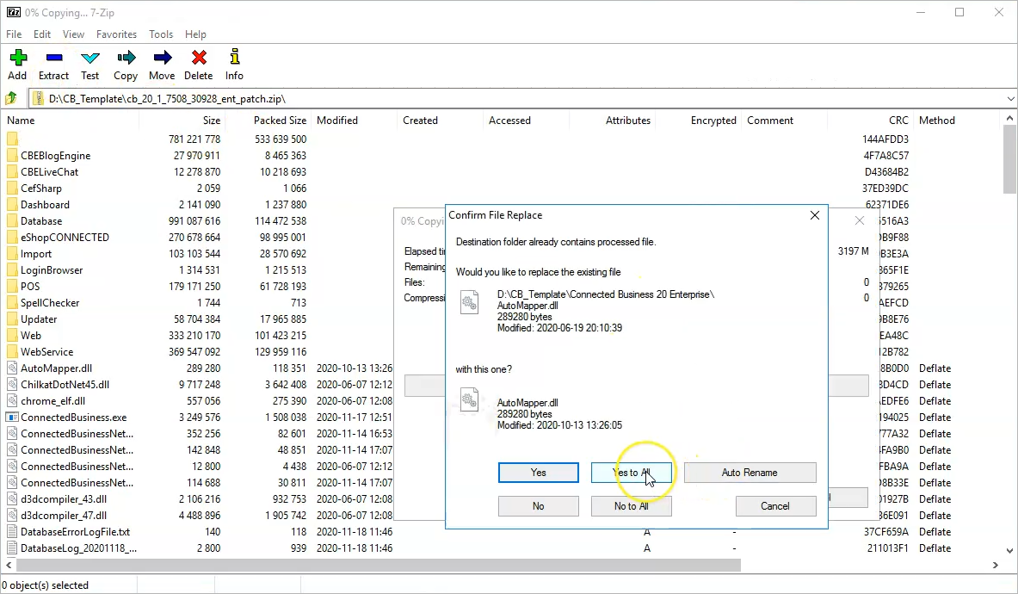Choose the Auto Rename button
1018x594 pixels.
pos(750,473)
